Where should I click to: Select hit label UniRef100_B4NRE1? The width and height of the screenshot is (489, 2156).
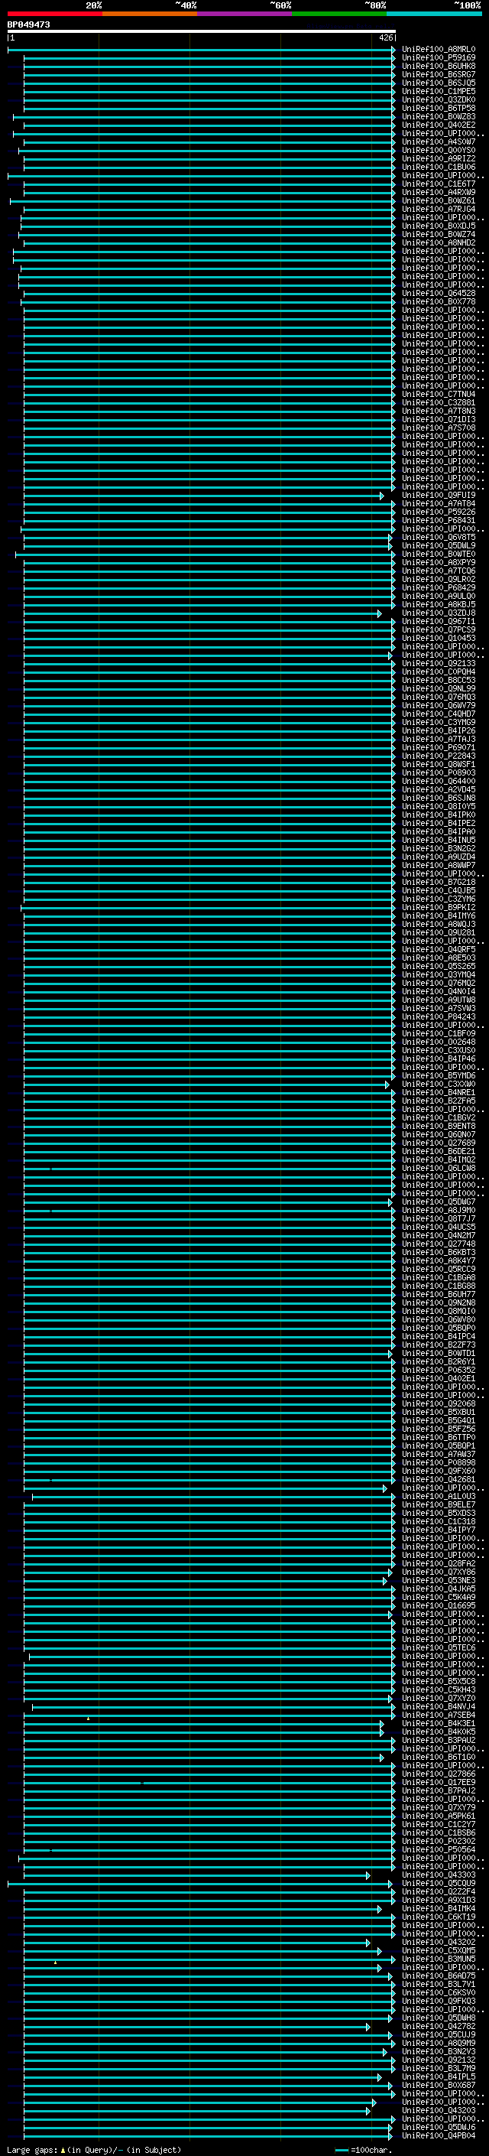click(x=438, y=1092)
